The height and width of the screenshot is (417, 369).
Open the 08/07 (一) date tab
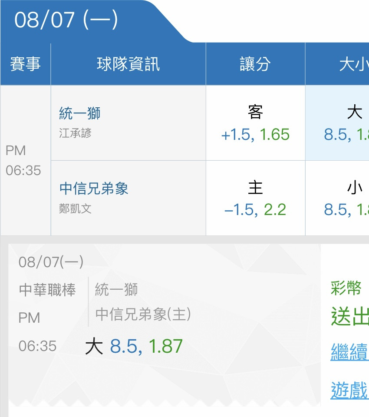click(x=66, y=20)
